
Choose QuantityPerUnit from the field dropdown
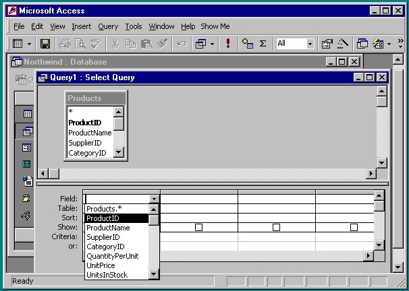(117, 256)
